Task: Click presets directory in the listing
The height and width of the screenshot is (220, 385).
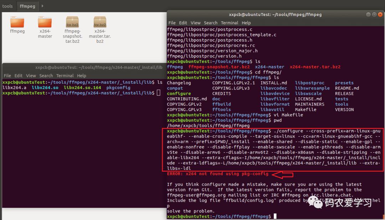Action: (344, 83)
